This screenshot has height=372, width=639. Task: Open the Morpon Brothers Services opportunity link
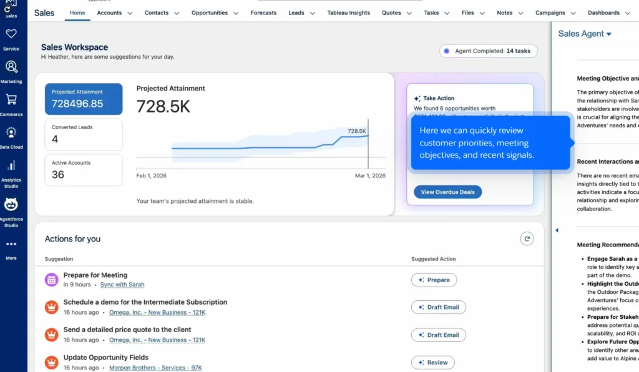(155, 368)
